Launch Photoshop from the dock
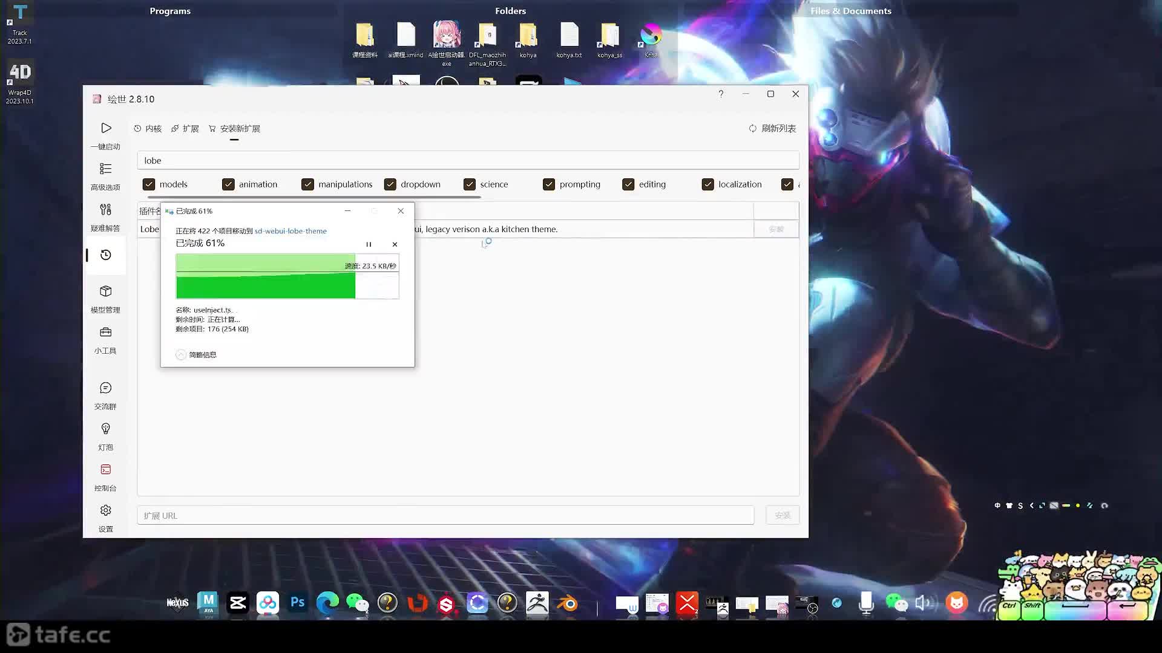 click(x=297, y=603)
